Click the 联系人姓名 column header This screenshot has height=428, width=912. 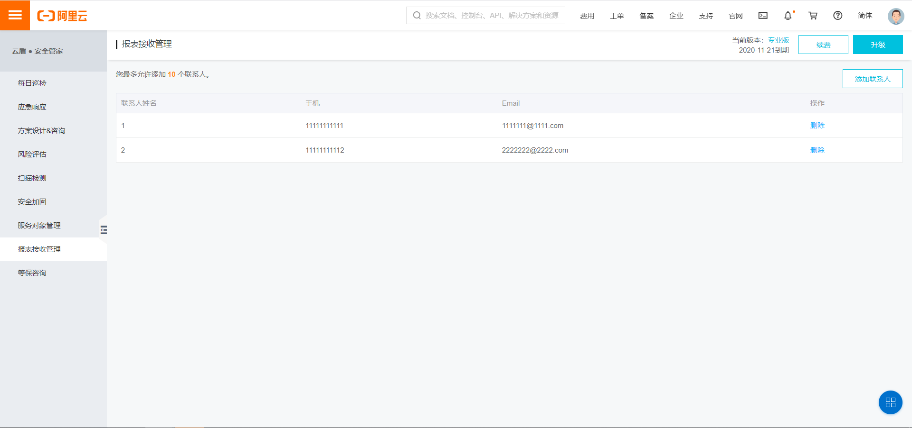[139, 103]
